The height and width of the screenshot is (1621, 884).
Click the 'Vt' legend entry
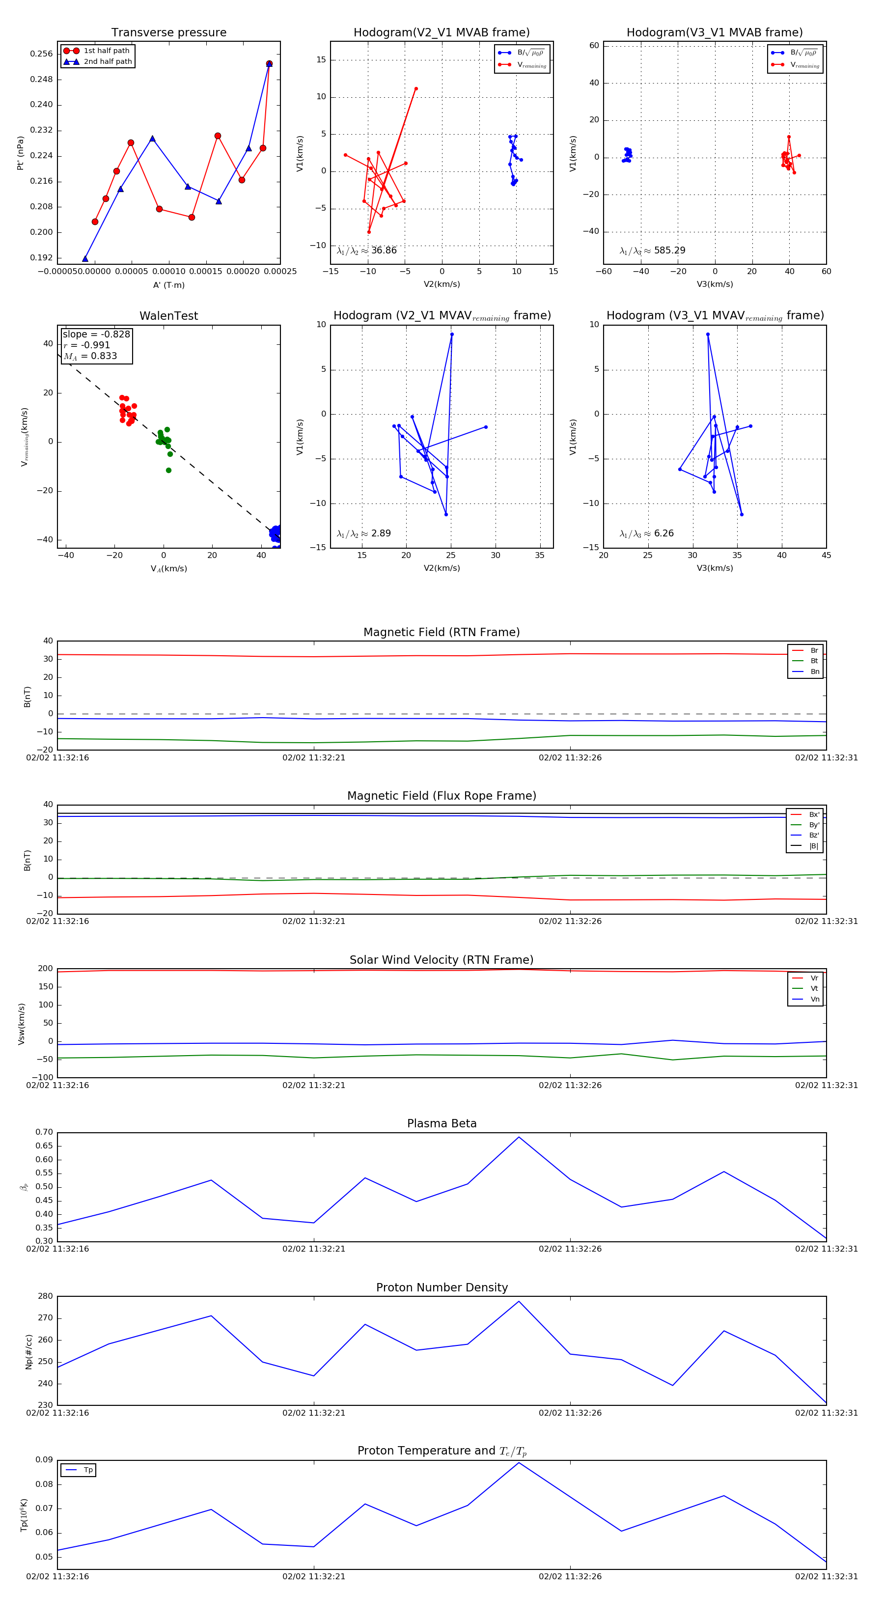806,989
